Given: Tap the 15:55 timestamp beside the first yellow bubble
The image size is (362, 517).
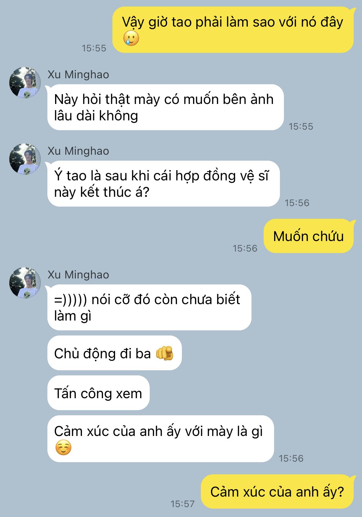Looking at the screenshot, I should [x=94, y=48].
